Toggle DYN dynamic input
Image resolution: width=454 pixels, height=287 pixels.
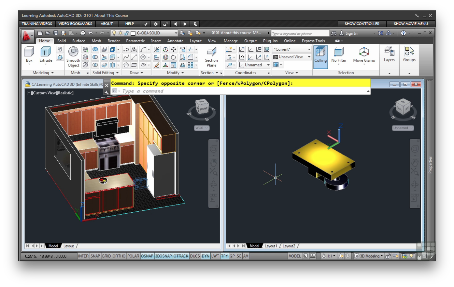[206, 256]
